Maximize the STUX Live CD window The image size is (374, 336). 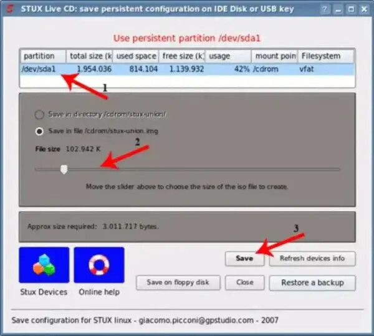(351, 9)
